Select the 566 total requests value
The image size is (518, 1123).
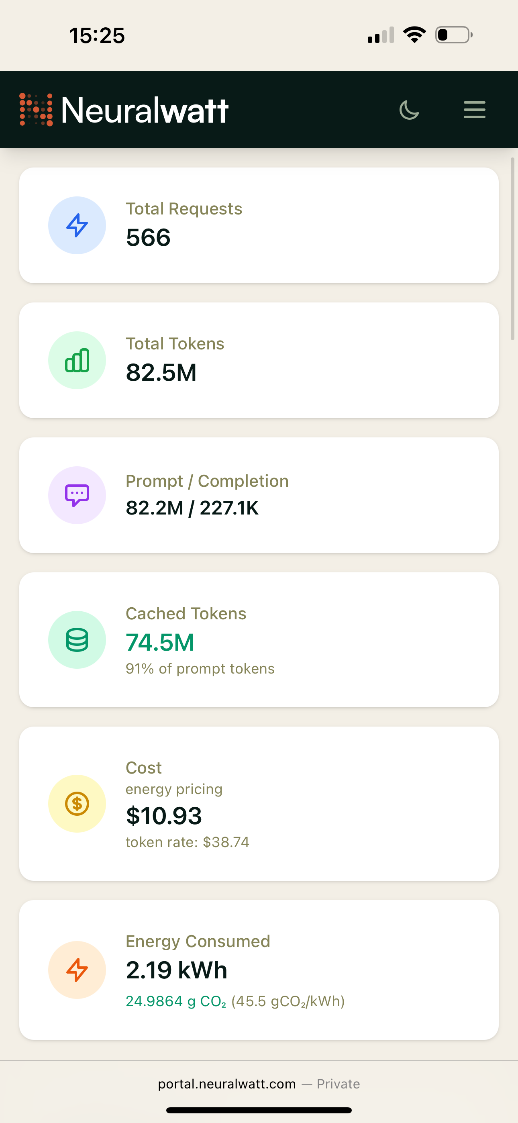(x=148, y=238)
